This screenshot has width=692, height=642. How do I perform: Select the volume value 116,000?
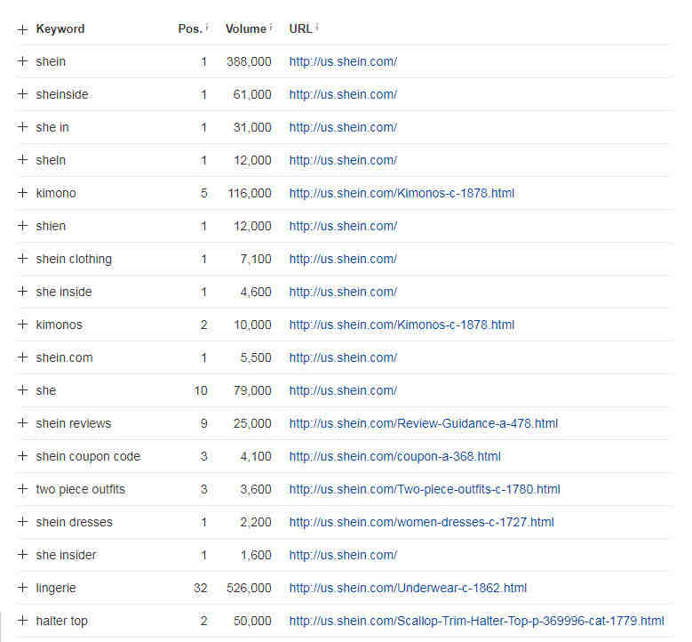250,193
